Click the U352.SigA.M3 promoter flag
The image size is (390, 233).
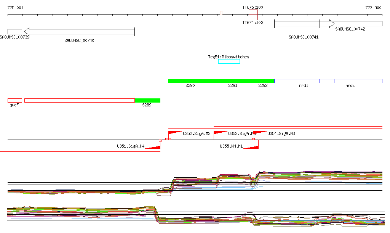pyautogui.click(x=176, y=133)
